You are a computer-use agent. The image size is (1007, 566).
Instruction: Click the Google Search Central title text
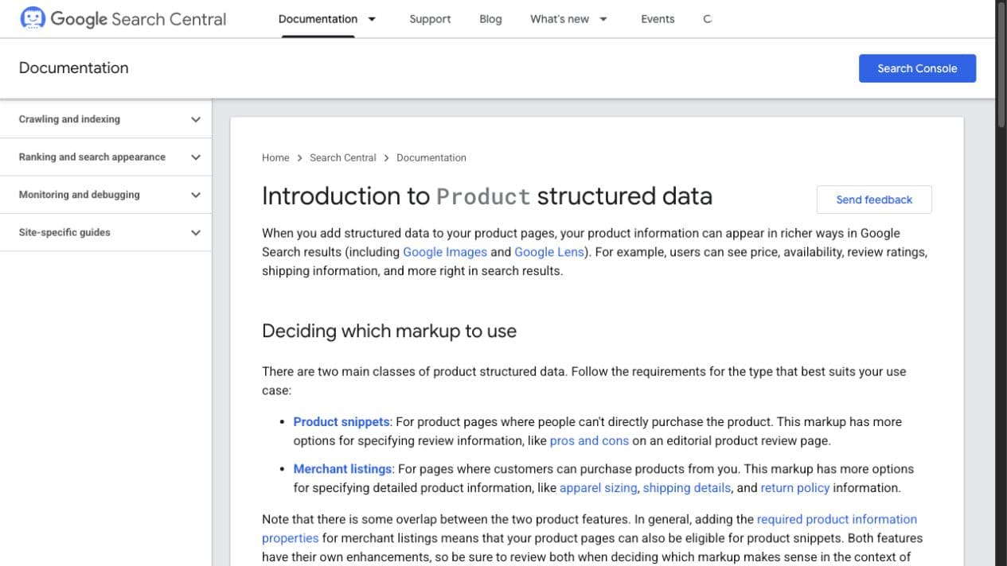(139, 18)
